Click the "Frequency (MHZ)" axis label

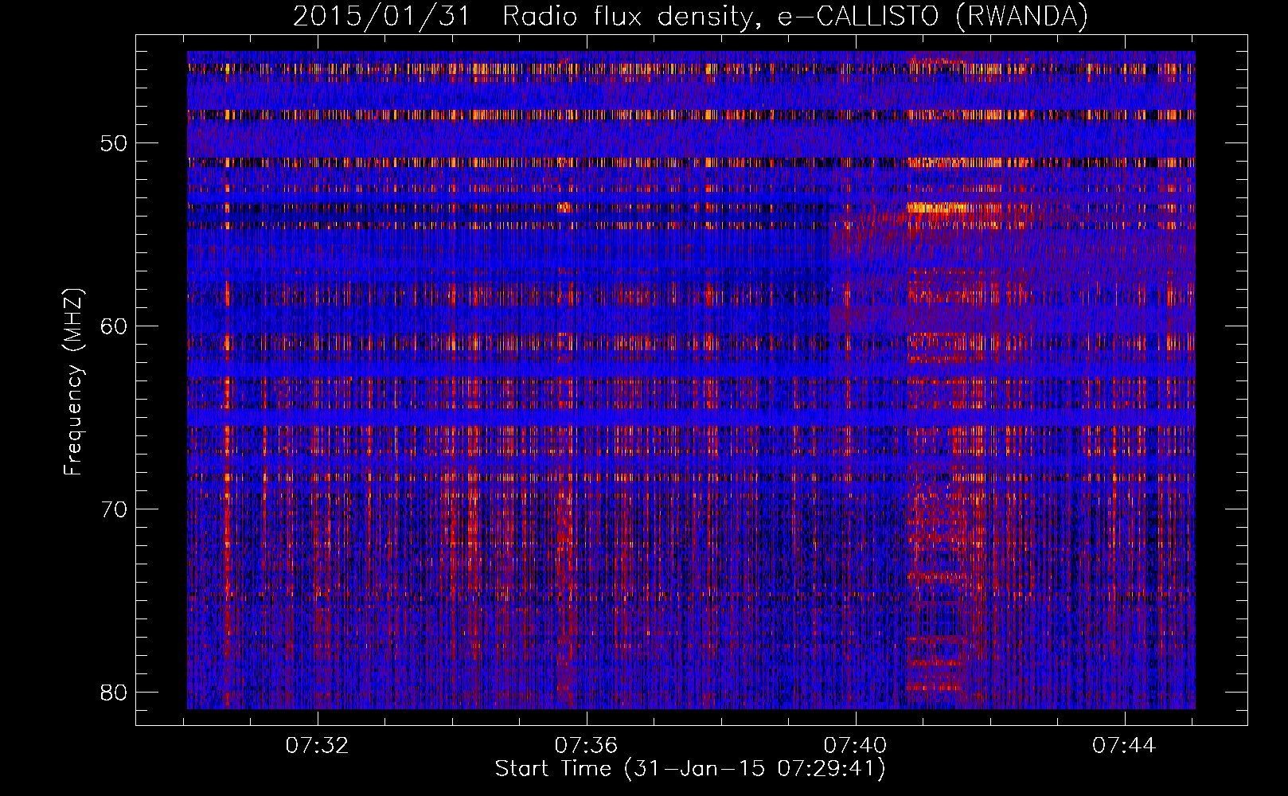tap(72, 381)
